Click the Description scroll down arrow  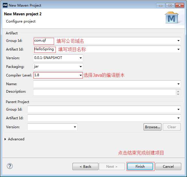pos(178,94)
